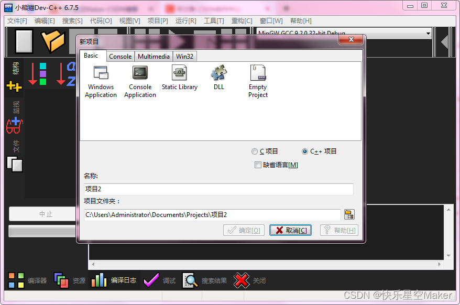Open the 重构[C] menu

(242, 21)
